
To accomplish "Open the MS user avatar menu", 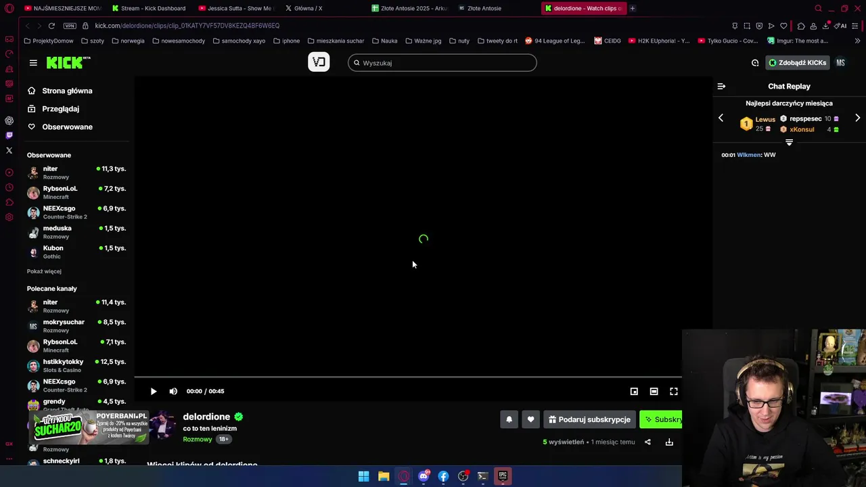I will pyautogui.click(x=840, y=63).
